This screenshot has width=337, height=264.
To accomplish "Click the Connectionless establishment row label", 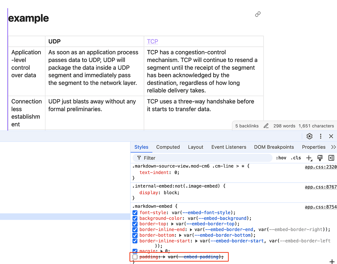I will pyautogui.click(x=27, y=113).
